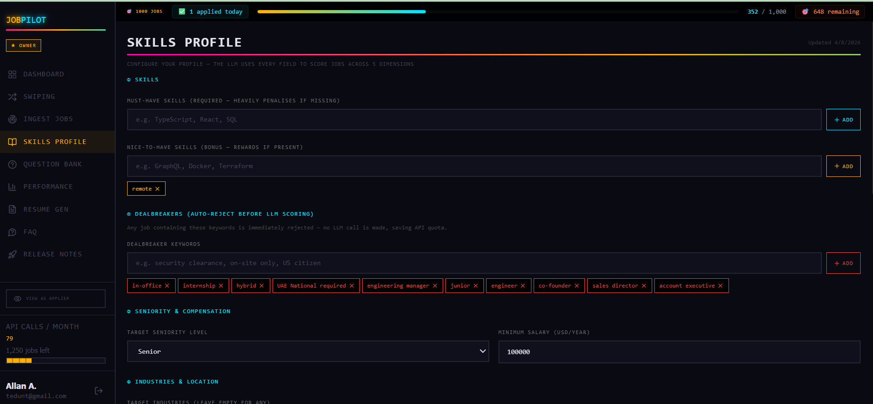Click the Swiping shuffle icon
This screenshot has height=404, width=873.
12,97
